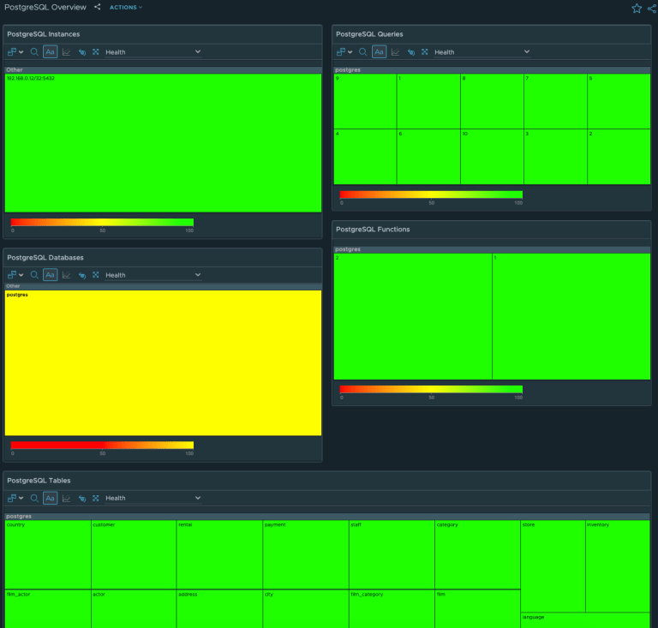The image size is (658, 628).
Task: Toggle the Aa labels button in PostgreSQL Databases
Action: (51, 275)
